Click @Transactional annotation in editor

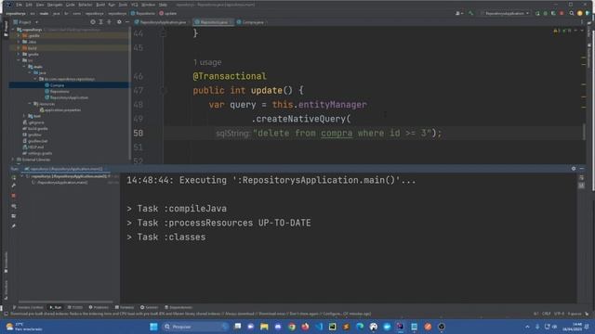[230, 76]
